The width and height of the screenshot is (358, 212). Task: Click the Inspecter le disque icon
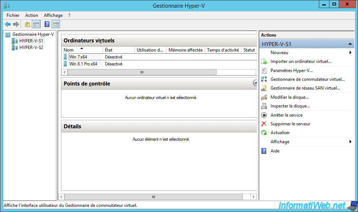tap(264, 106)
